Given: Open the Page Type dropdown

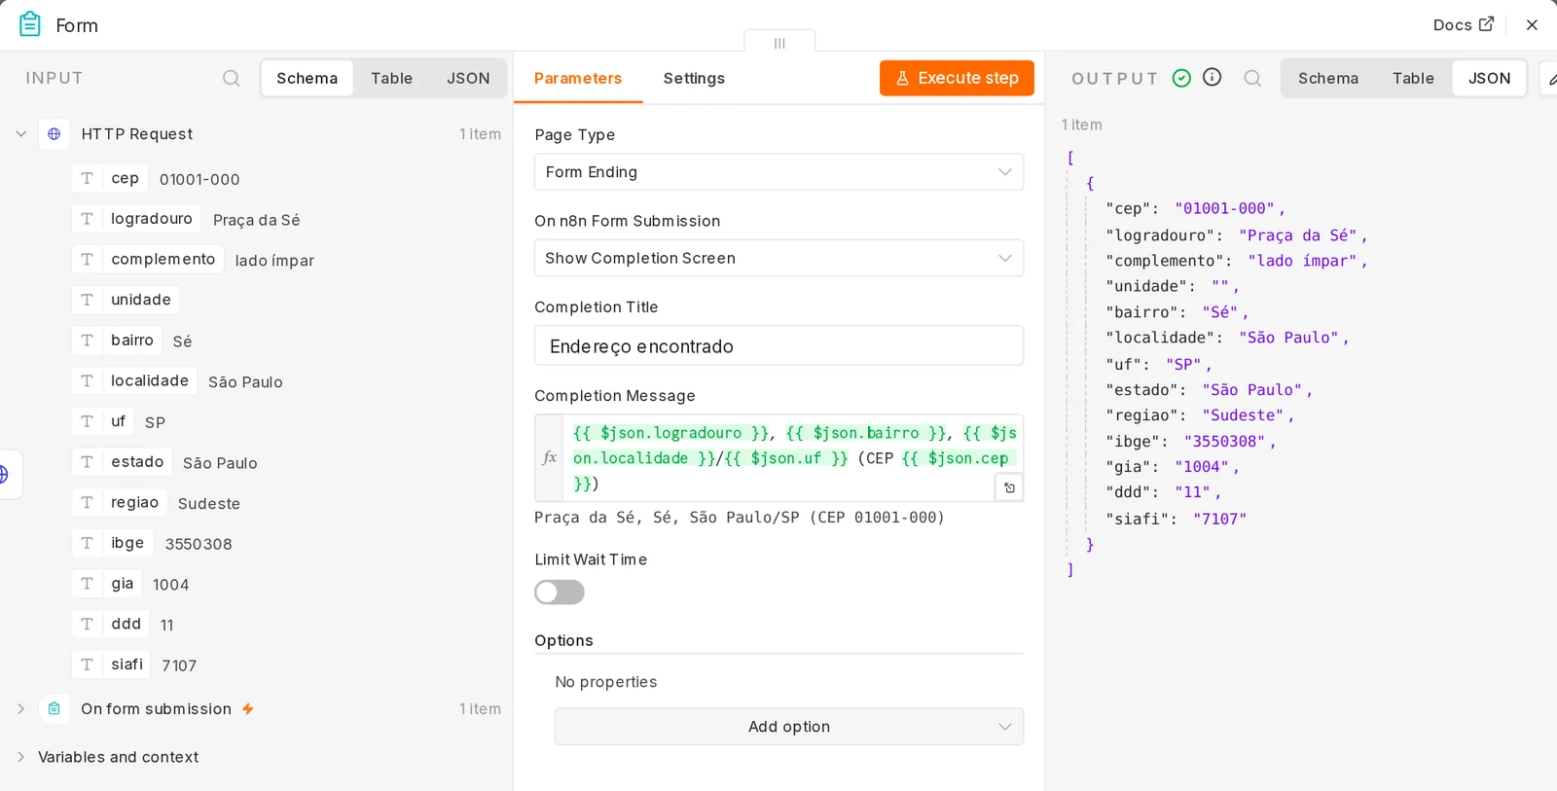Looking at the screenshot, I should 778,172.
